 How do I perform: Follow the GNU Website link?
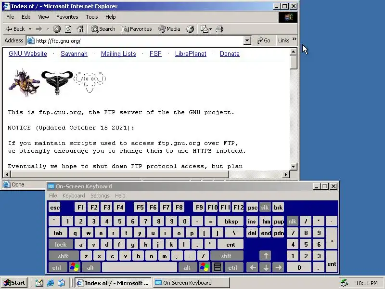click(28, 54)
